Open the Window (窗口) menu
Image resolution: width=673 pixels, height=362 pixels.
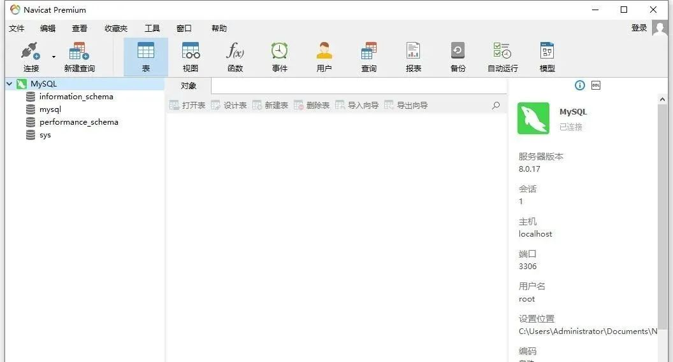click(x=184, y=28)
